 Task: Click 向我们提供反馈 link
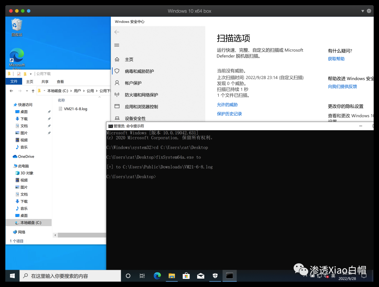pyautogui.click(x=342, y=87)
